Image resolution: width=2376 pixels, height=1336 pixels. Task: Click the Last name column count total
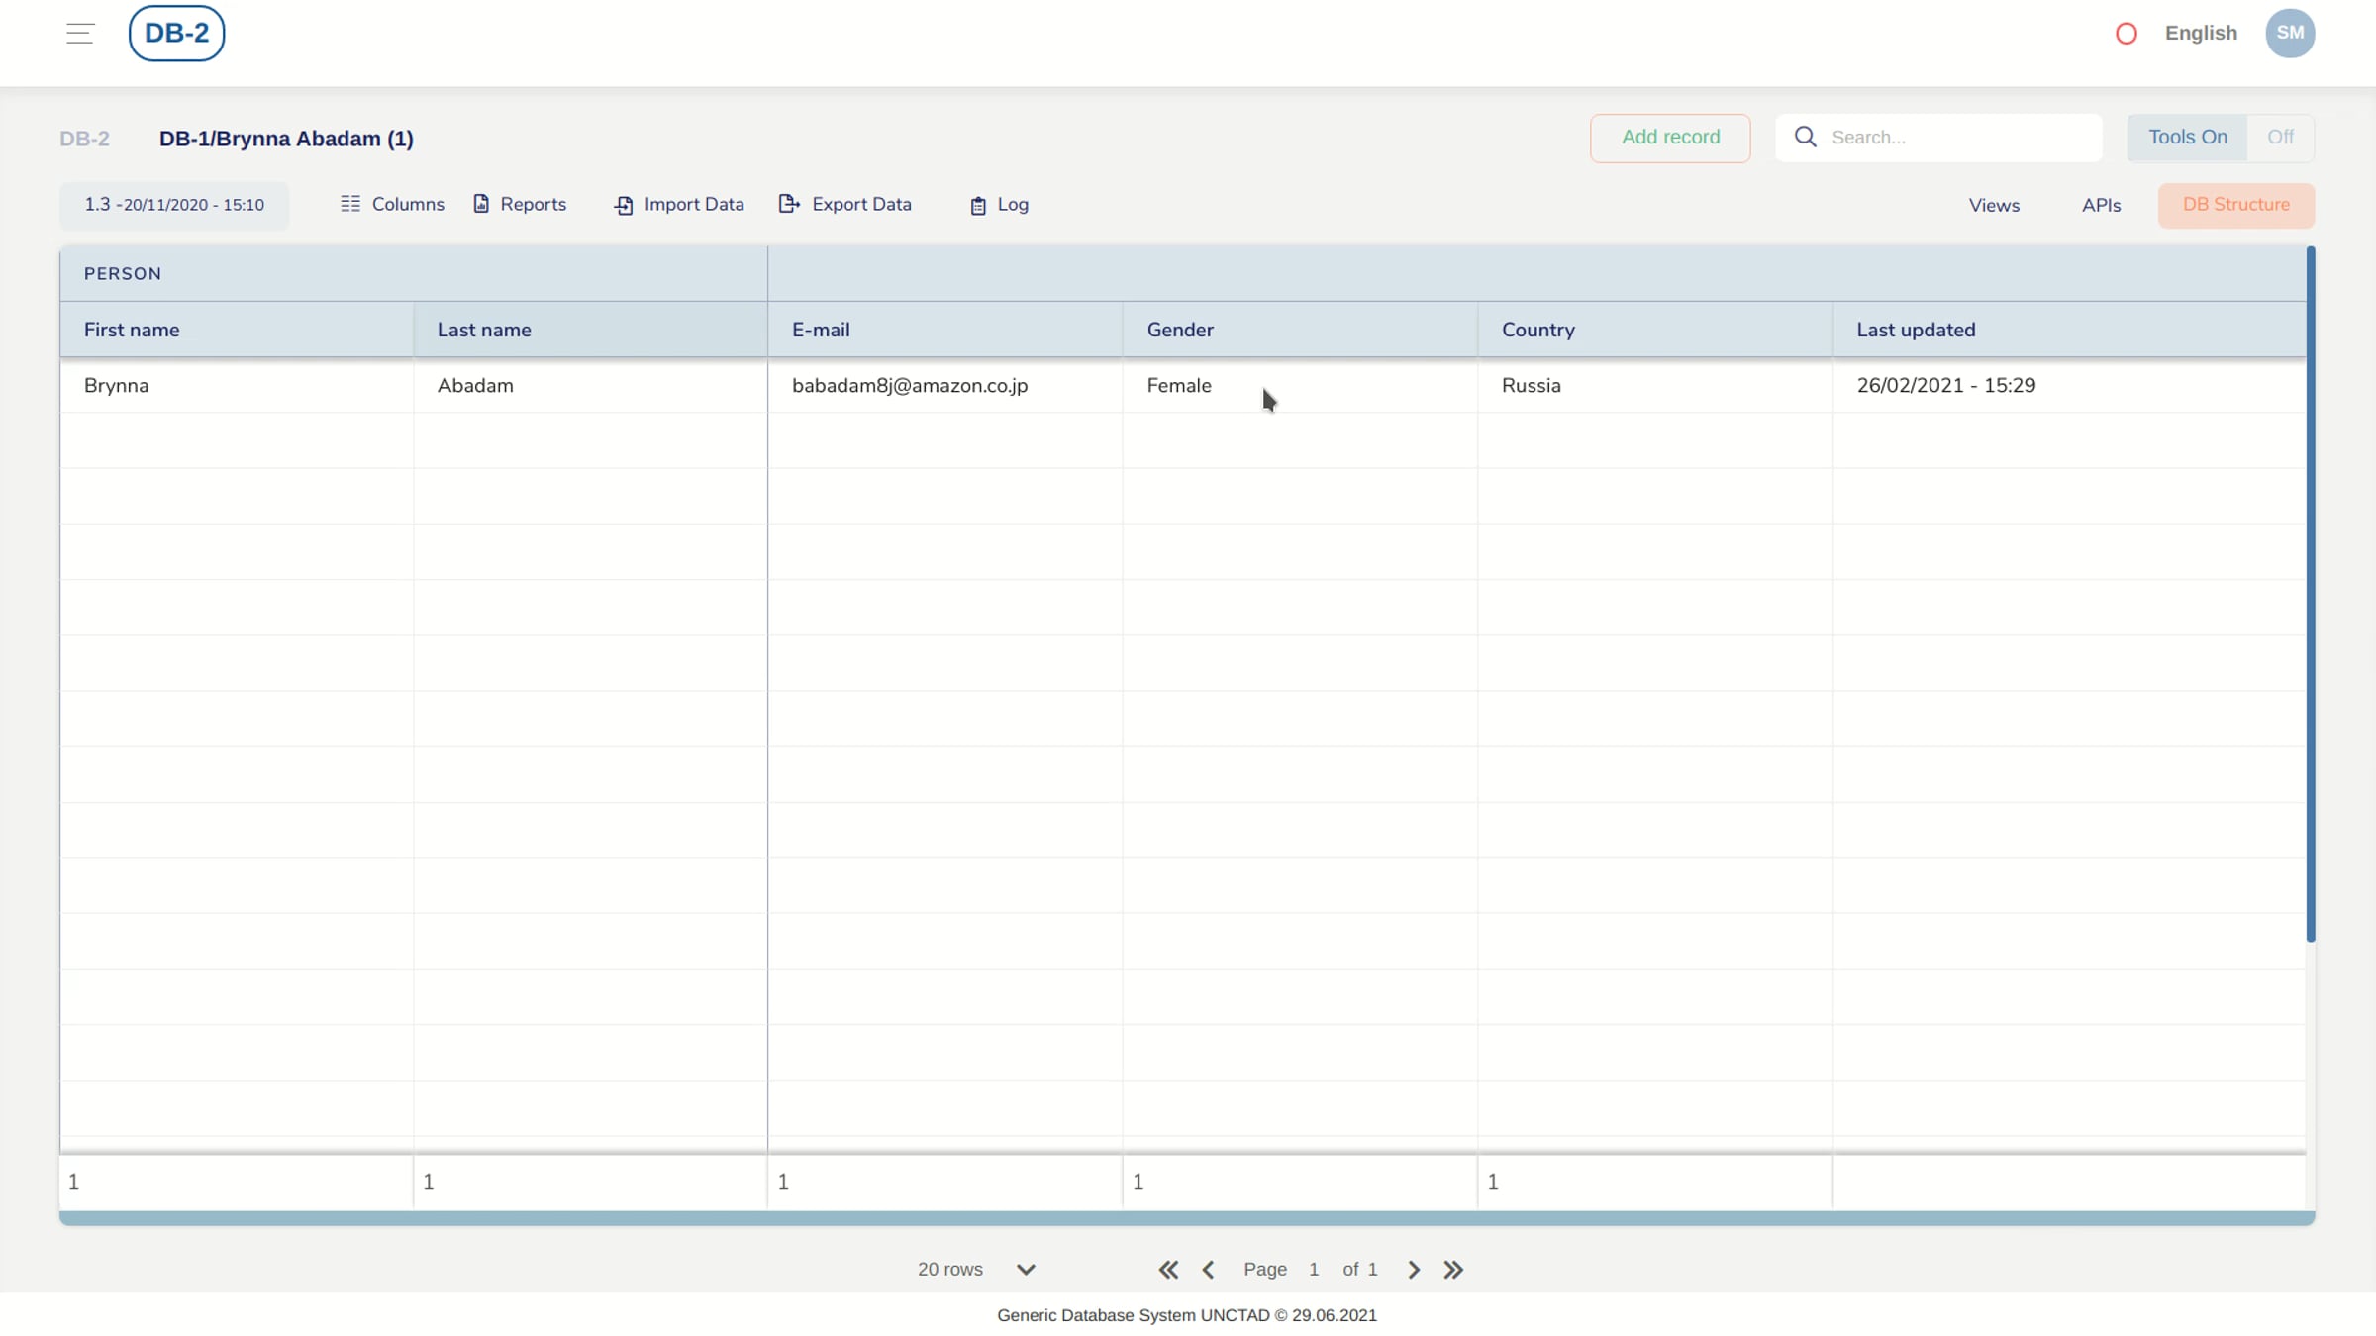tap(590, 1182)
